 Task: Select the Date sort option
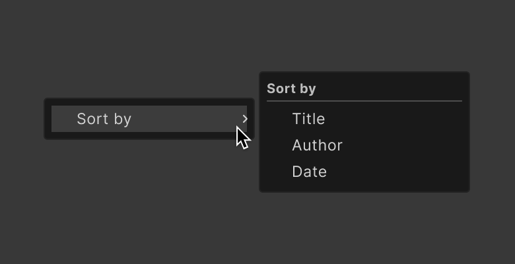pos(310,172)
